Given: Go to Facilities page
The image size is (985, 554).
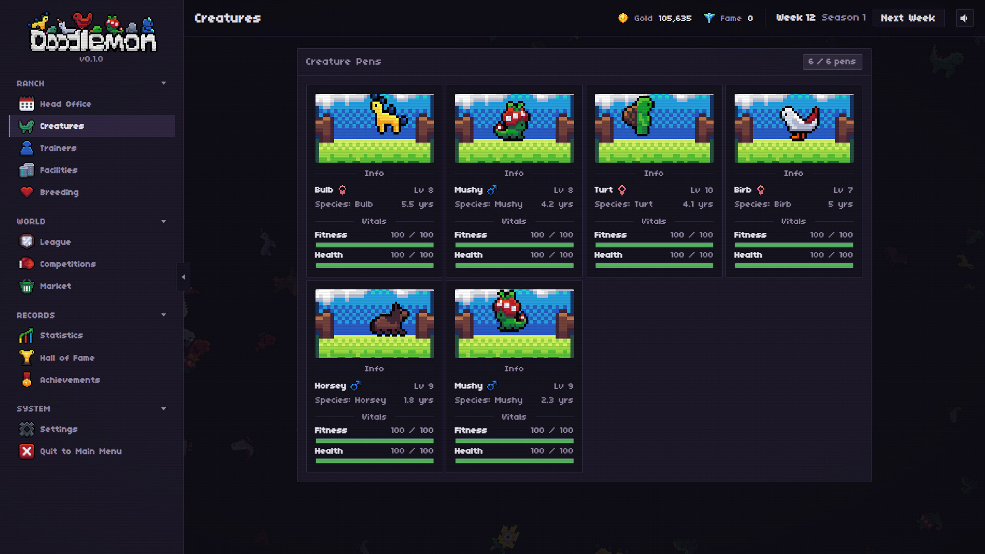Looking at the screenshot, I should click(92, 170).
